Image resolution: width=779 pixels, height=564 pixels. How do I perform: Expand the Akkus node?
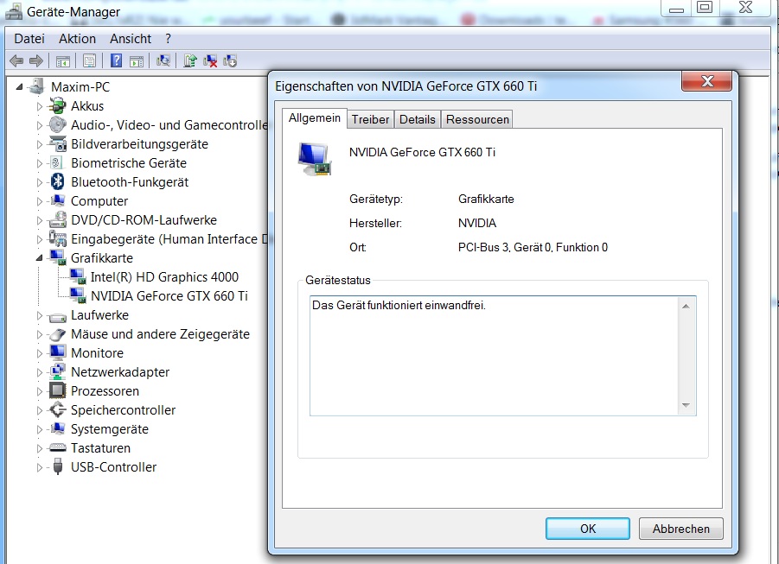39,106
